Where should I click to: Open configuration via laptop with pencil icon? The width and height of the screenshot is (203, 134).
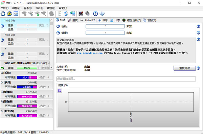click(81, 14)
